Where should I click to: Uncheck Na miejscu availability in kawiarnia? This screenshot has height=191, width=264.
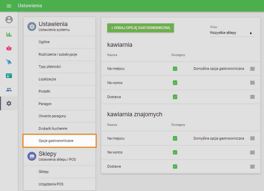point(175,69)
